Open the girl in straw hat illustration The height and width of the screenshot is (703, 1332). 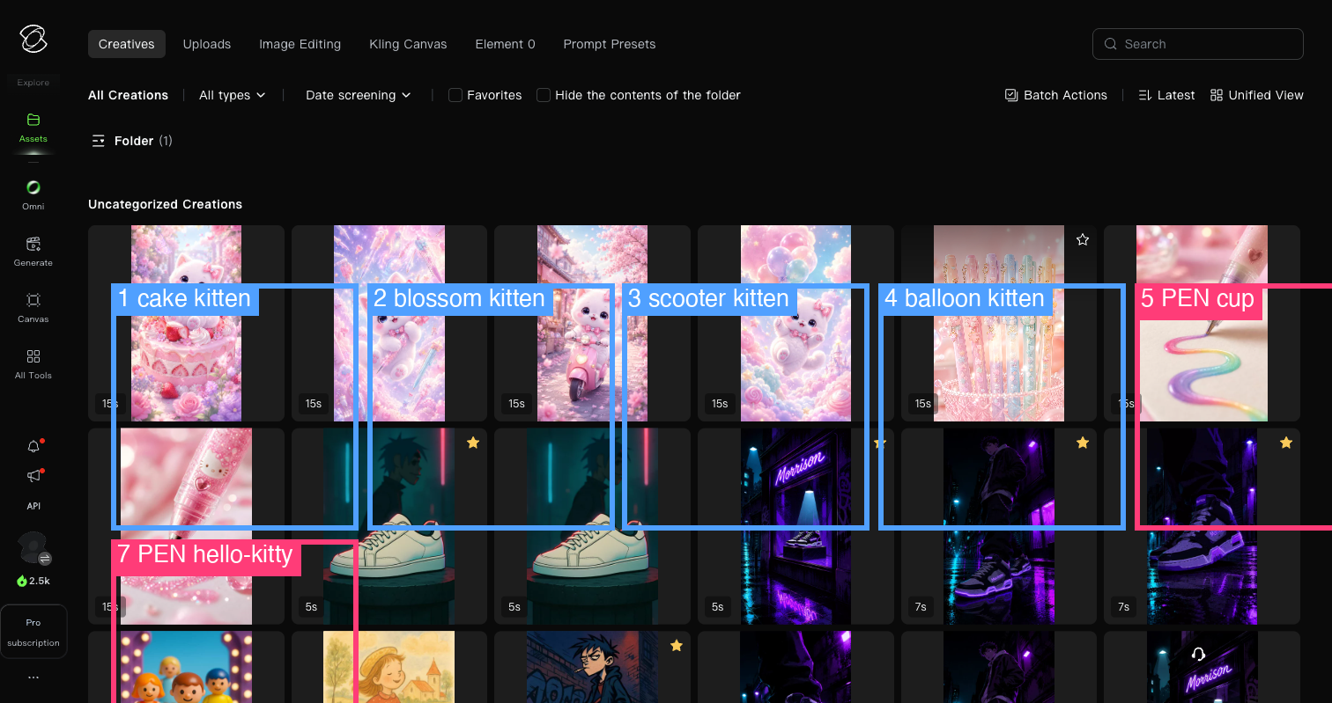(x=389, y=667)
